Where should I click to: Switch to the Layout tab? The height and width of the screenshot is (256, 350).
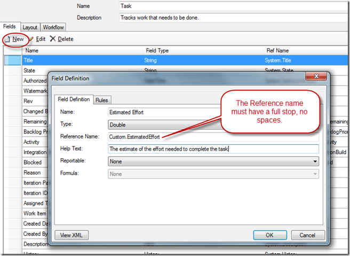tap(30, 27)
